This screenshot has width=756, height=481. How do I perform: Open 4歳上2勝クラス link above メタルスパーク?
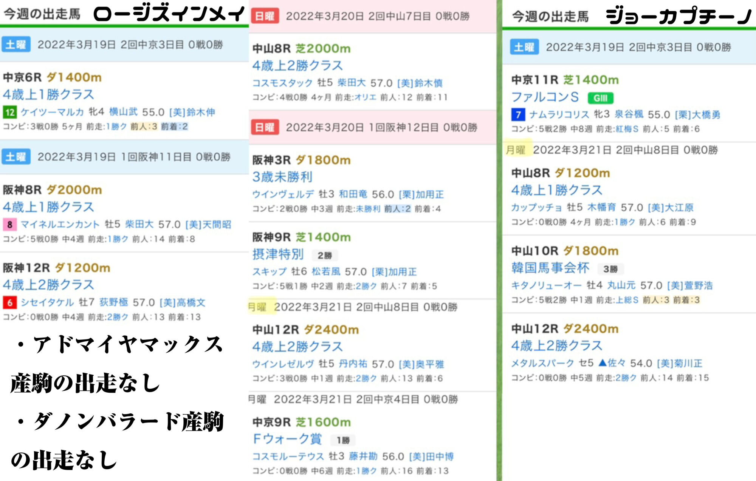pyautogui.click(x=557, y=345)
